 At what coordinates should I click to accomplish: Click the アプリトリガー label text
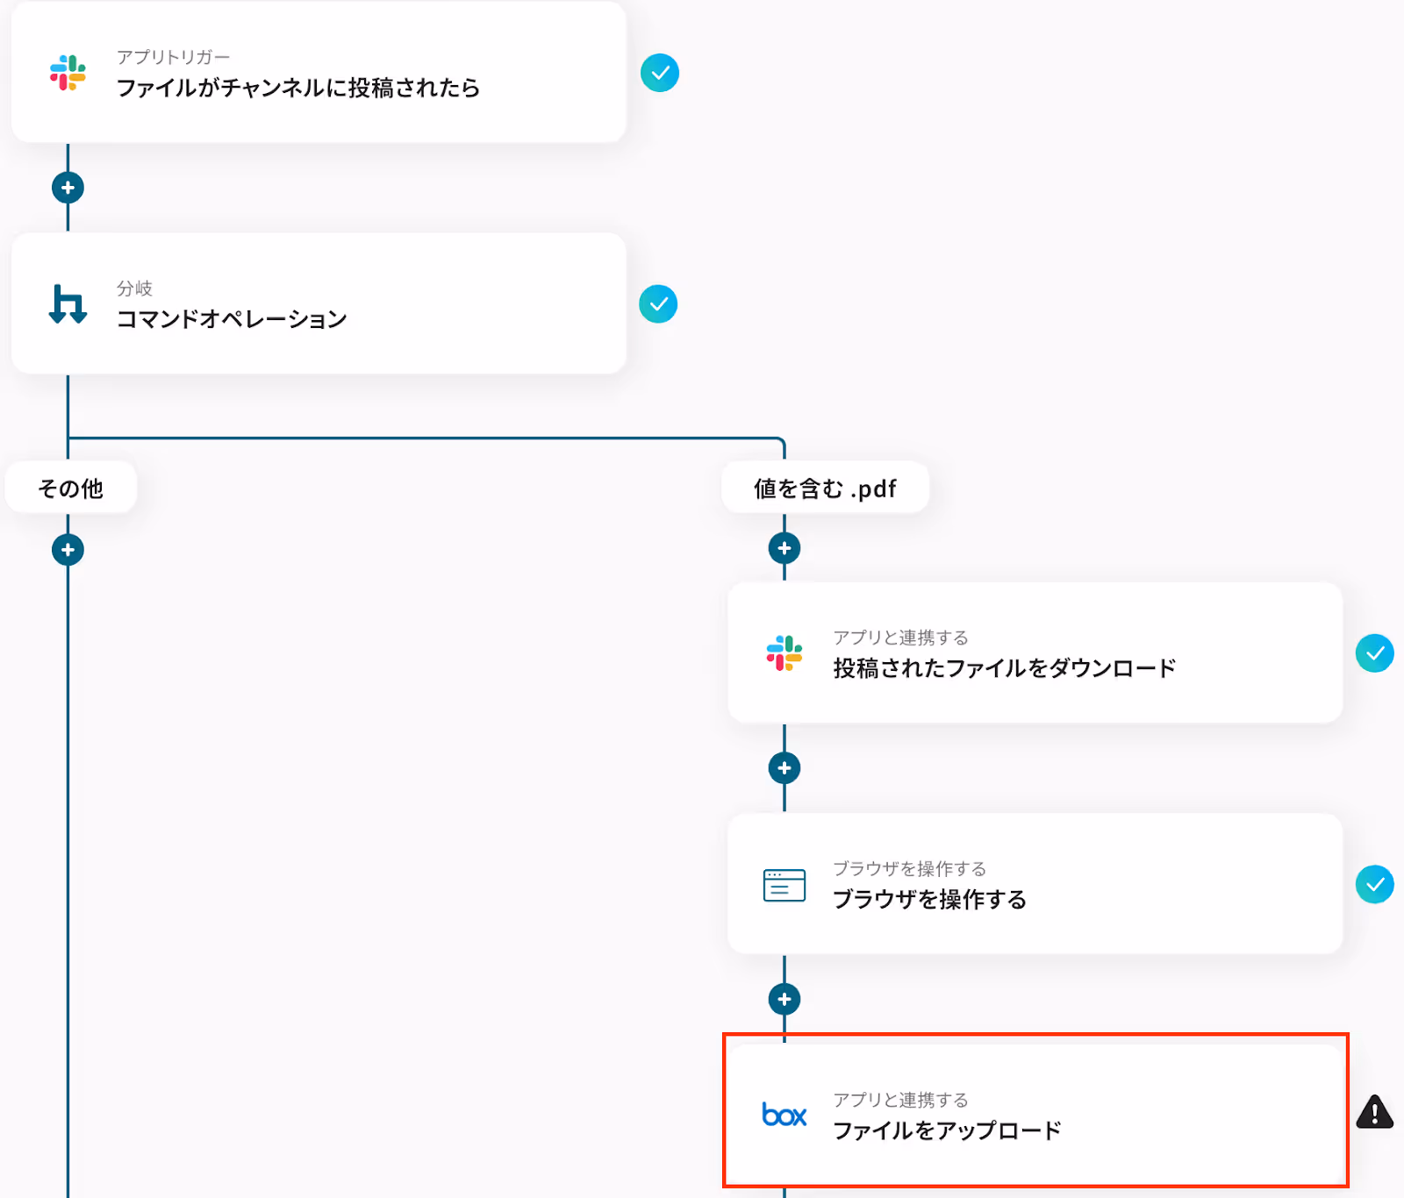coord(174,57)
